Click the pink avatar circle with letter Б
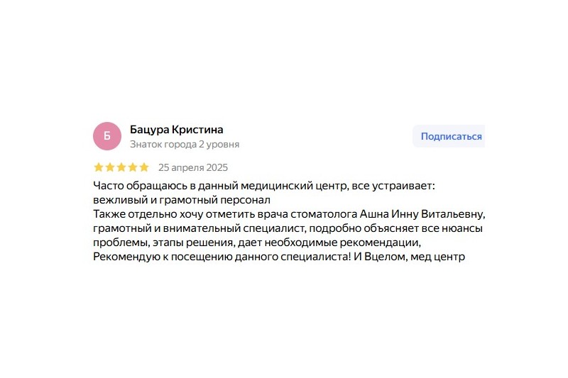This screenshot has width=568, height=378. pos(107,136)
